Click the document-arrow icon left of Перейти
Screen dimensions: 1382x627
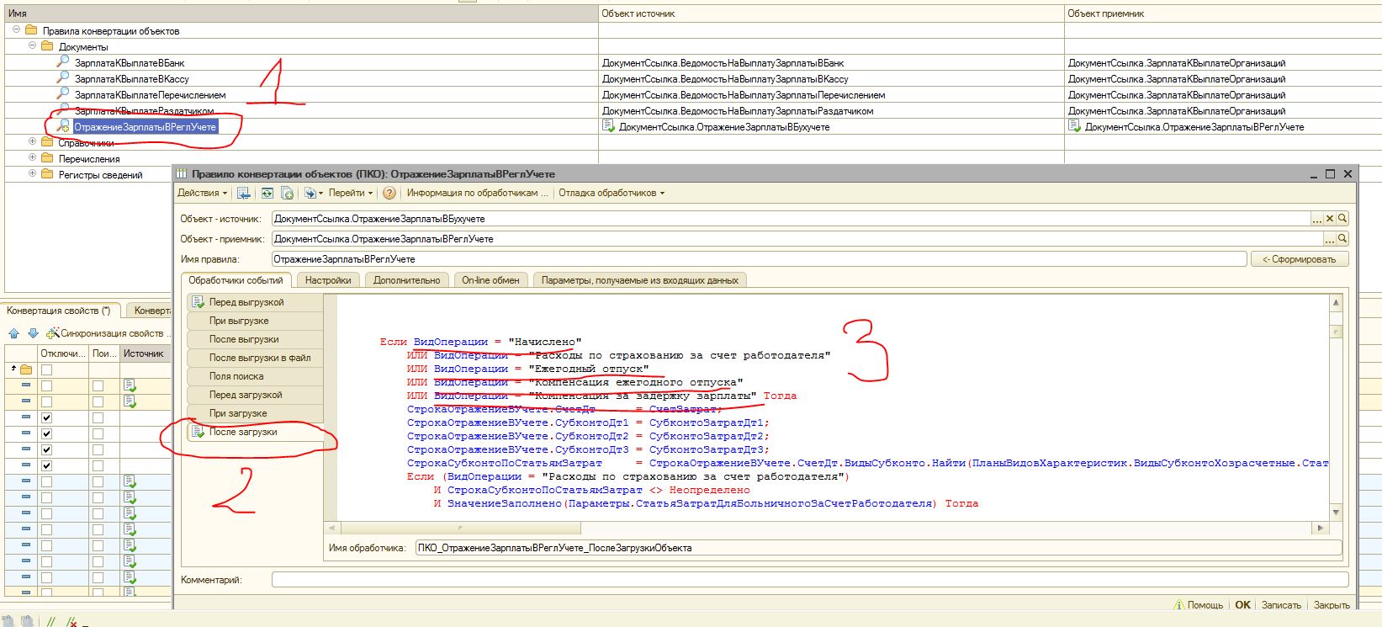(x=311, y=193)
